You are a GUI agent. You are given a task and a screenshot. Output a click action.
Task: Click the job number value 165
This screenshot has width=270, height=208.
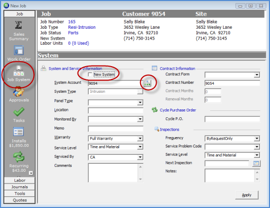point(72,22)
